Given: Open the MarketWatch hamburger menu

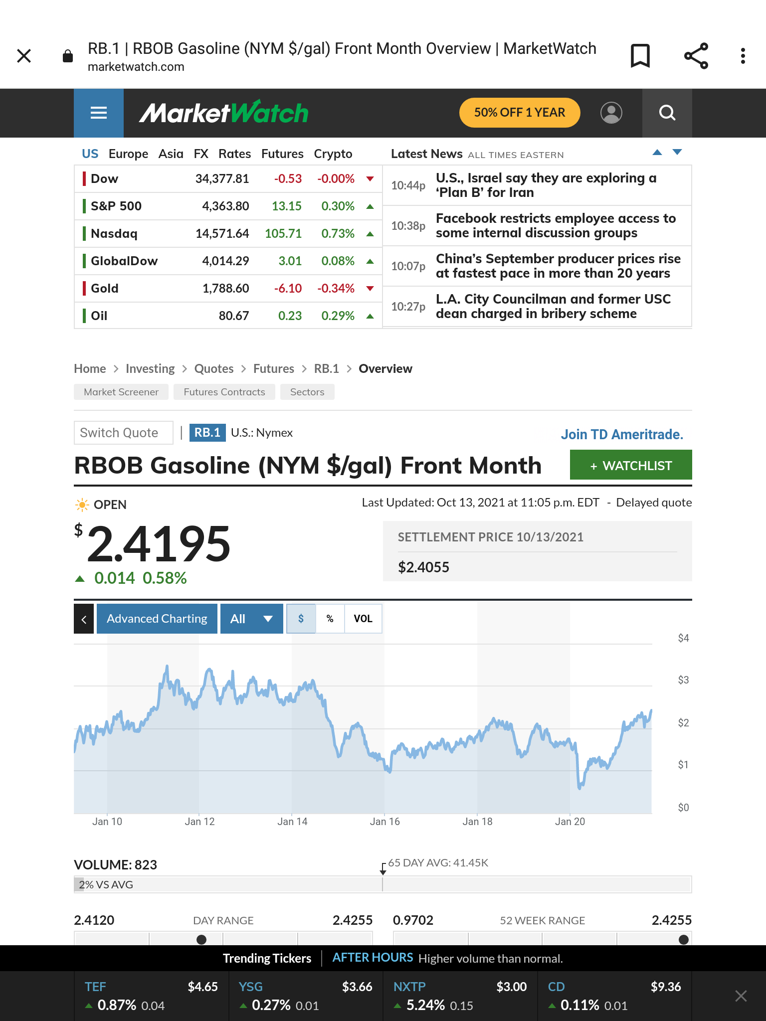Looking at the screenshot, I should (99, 113).
